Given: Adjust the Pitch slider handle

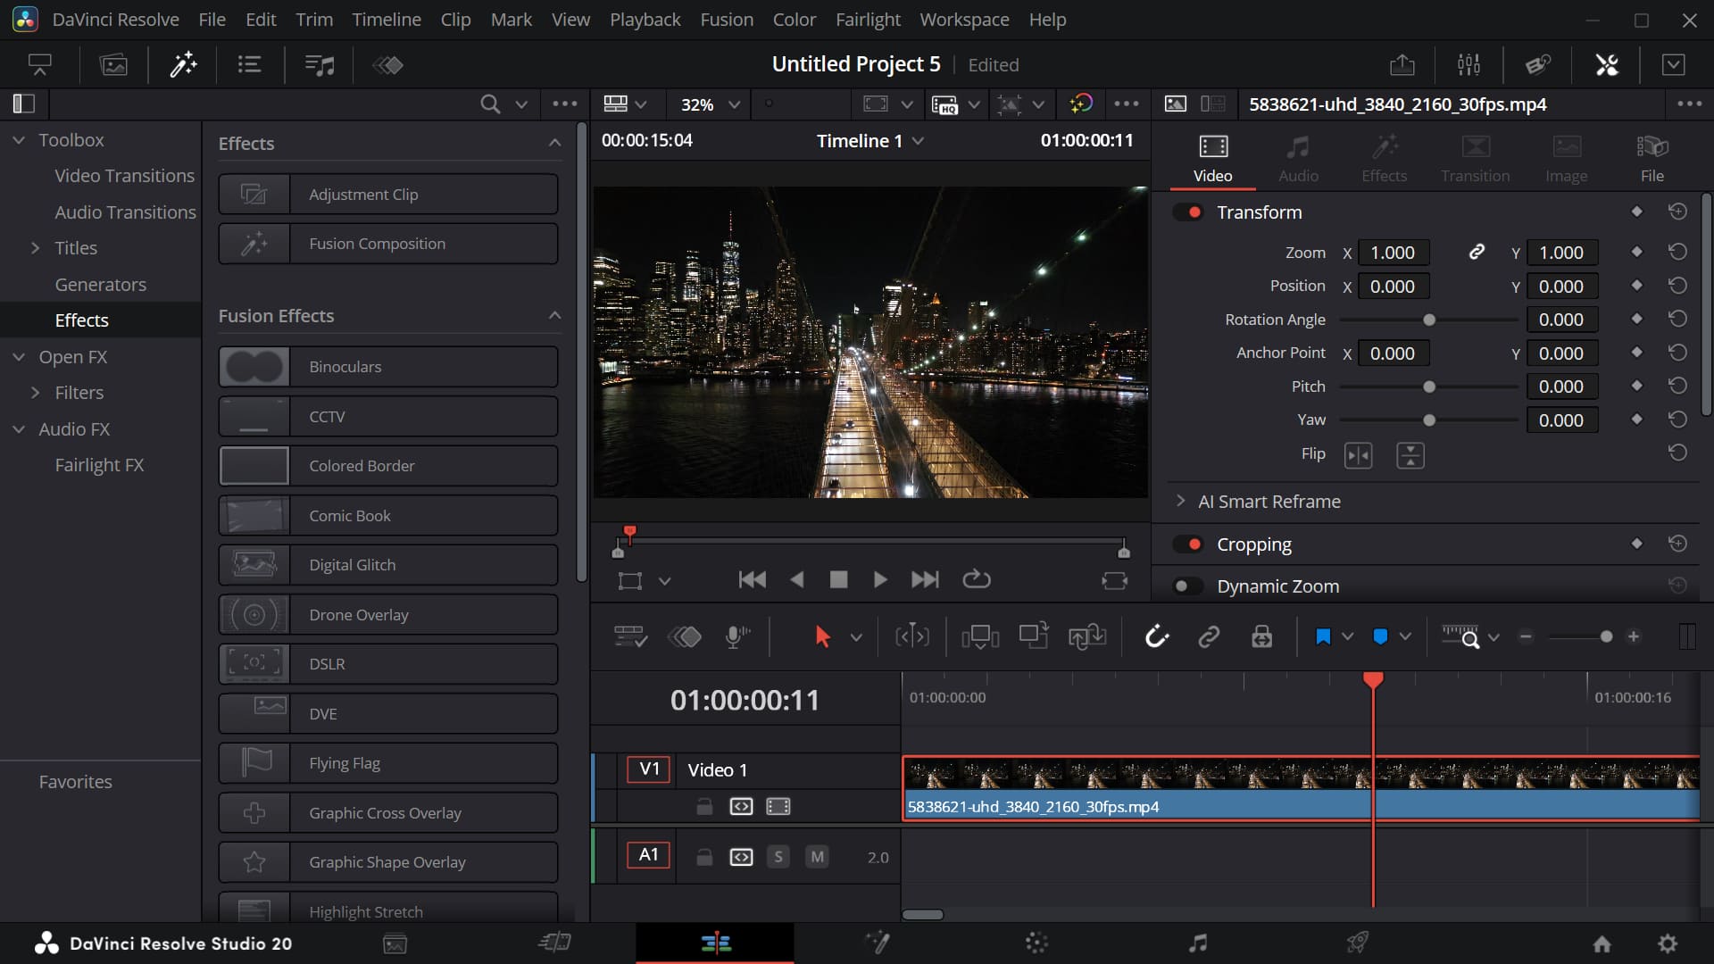Looking at the screenshot, I should 1429,386.
